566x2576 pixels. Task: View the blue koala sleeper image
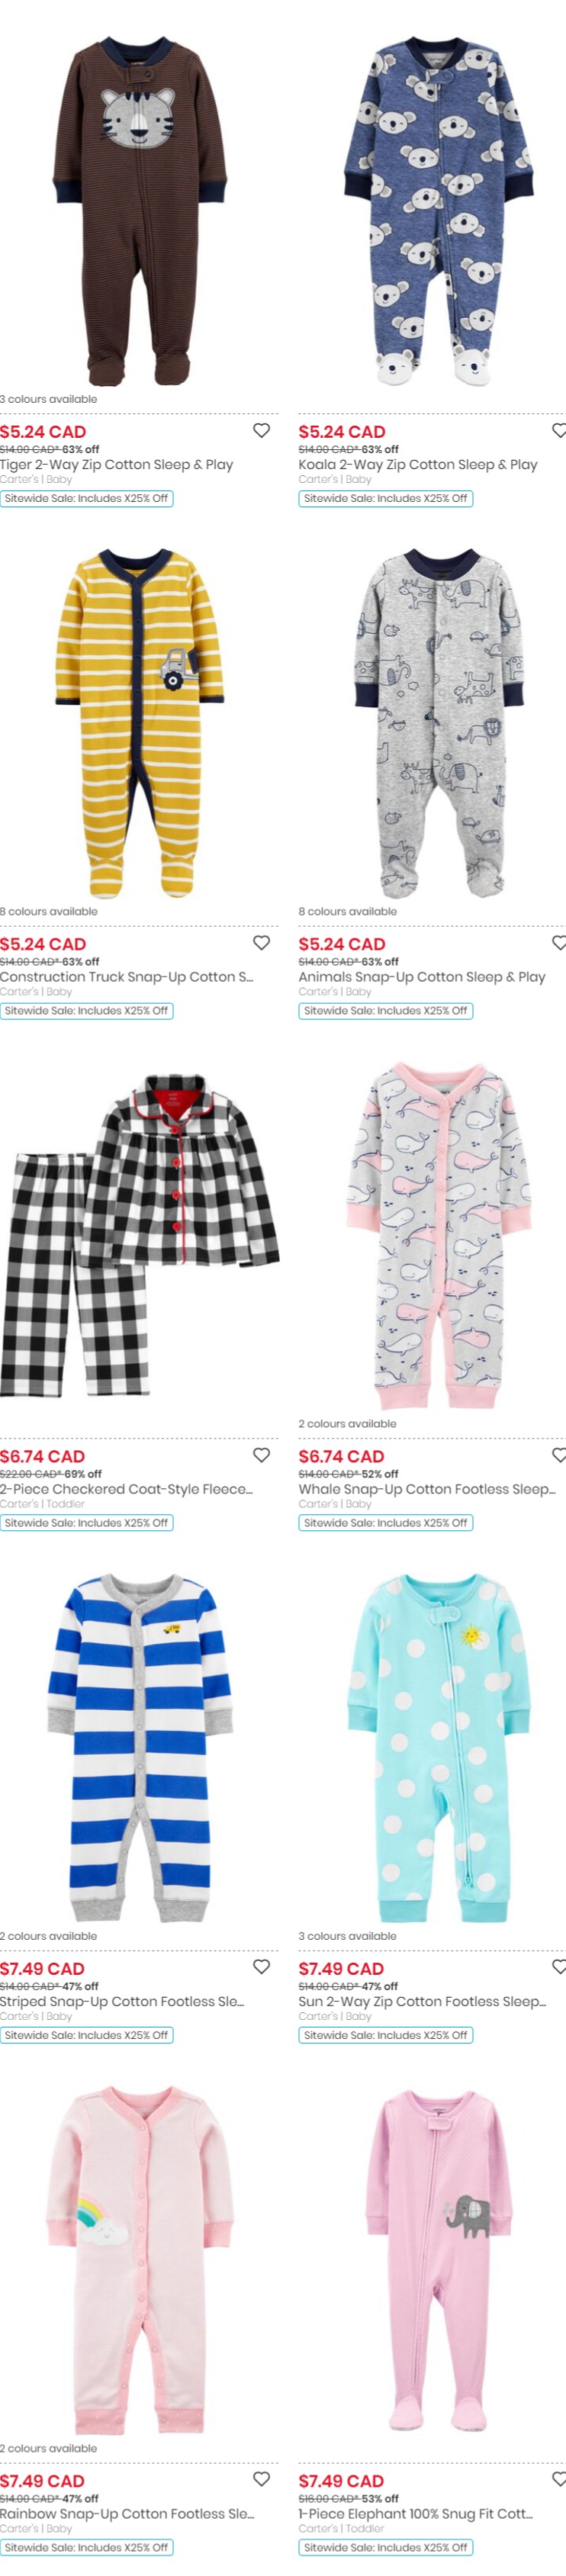click(438, 212)
